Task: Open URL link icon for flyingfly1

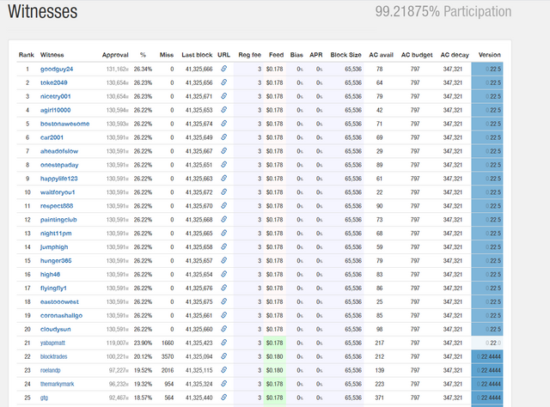Action: pos(223,288)
